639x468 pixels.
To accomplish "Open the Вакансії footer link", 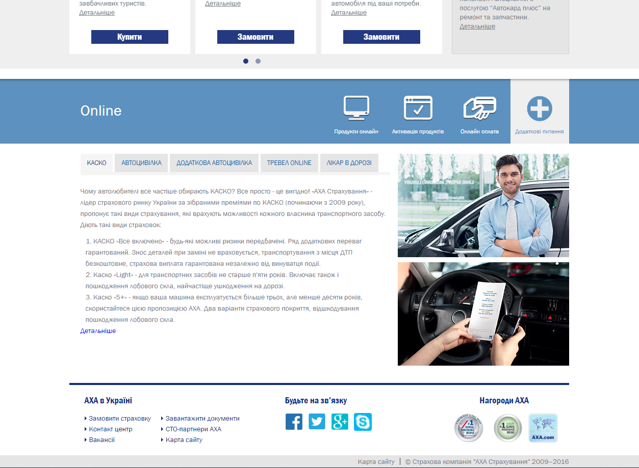I will 102,440.
